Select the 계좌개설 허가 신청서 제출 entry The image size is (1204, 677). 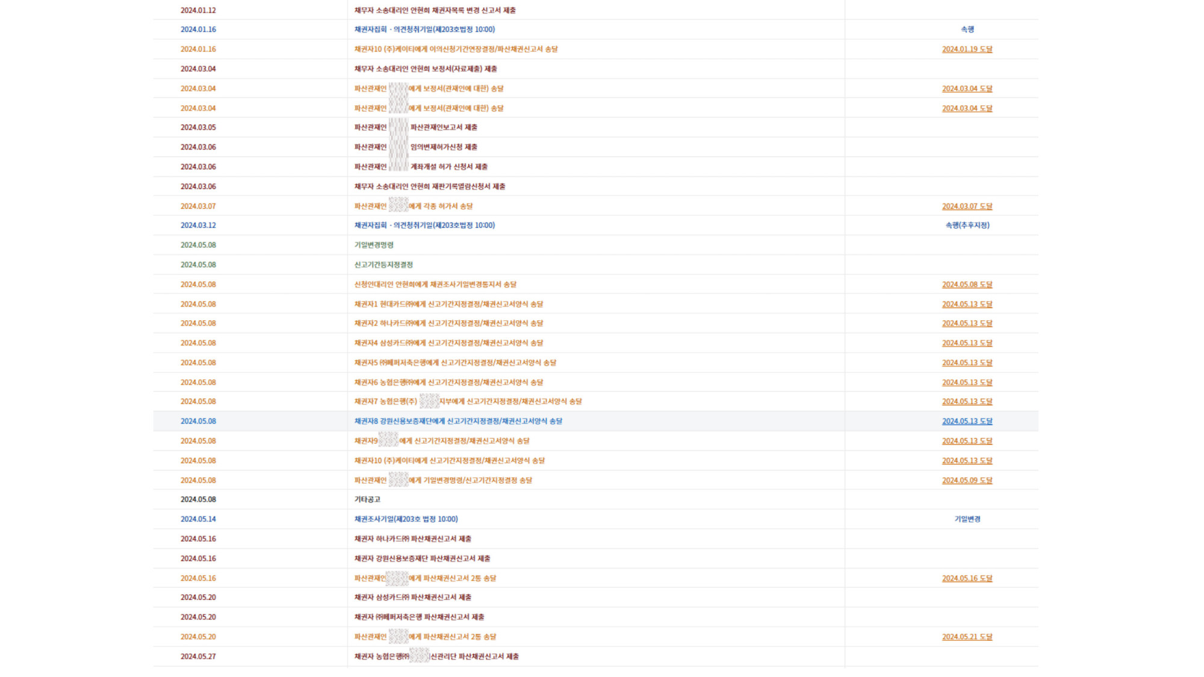pyautogui.click(x=421, y=167)
